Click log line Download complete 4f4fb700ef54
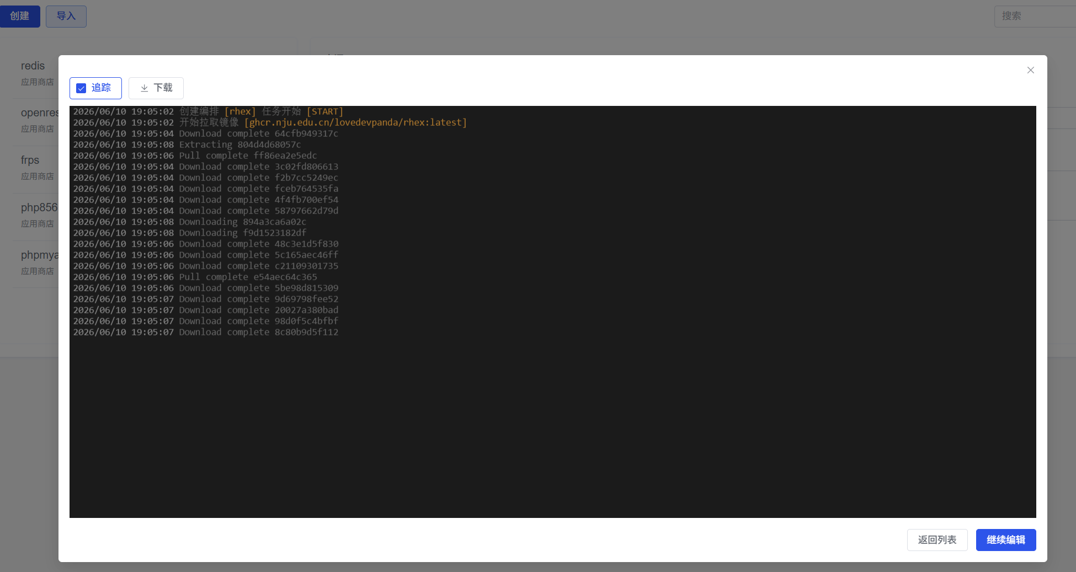Image resolution: width=1076 pixels, height=572 pixels. click(x=206, y=200)
